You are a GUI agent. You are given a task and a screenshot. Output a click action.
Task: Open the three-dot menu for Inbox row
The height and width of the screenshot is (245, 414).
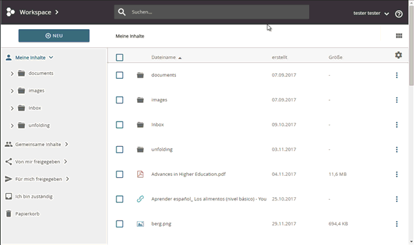[x=397, y=125]
